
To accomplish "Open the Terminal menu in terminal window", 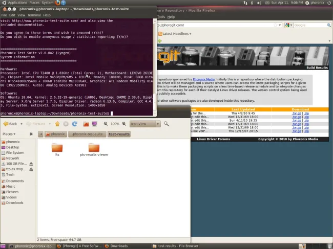I will tap(34, 15).
